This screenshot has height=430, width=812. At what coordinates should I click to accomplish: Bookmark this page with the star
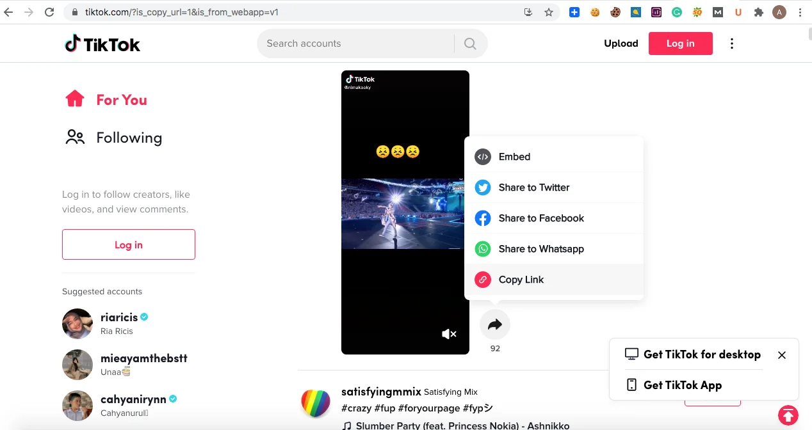point(549,12)
